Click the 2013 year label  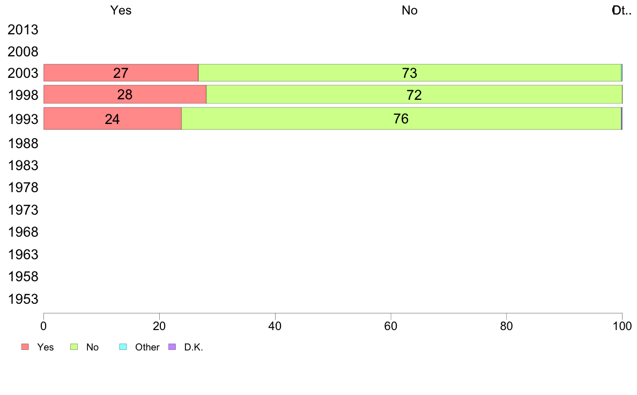pos(23,30)
